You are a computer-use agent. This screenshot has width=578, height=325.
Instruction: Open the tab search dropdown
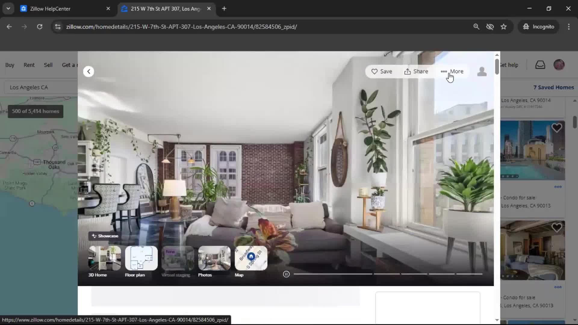(8, 8)
